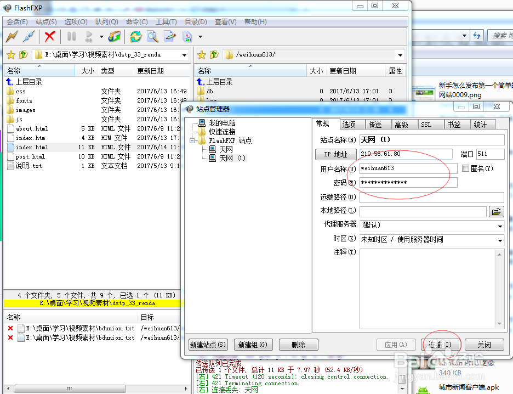
Task: Click 上层目录 in the remote pane
Action: point(219,82)
